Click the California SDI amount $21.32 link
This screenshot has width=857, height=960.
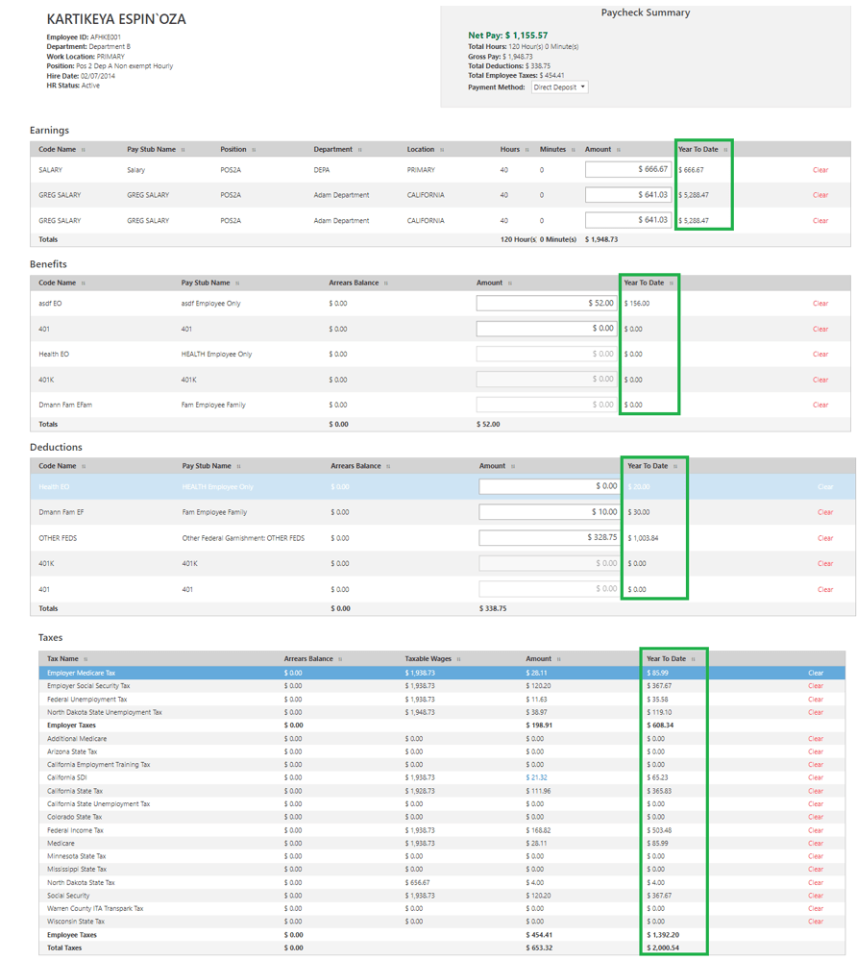click(536, 777)
